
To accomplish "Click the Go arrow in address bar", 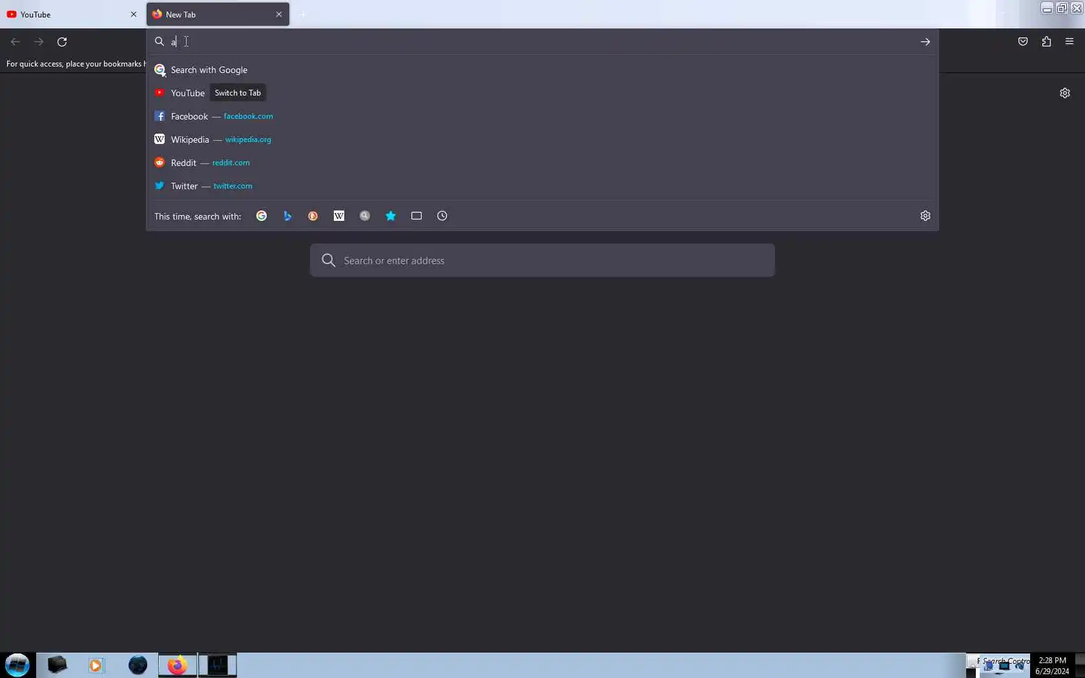I will 925,41.
